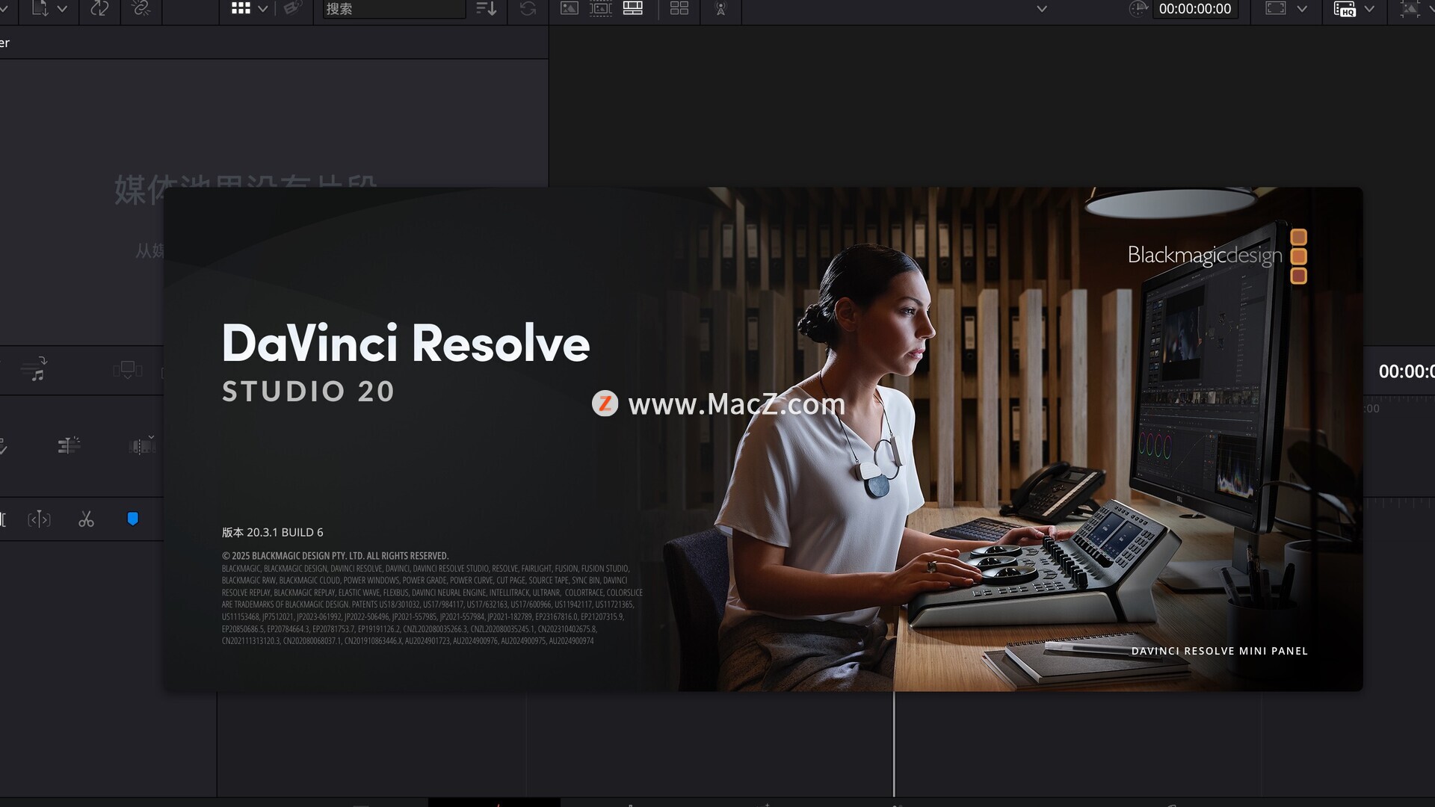The image size is (1435, 807).
Task: Add a blue marker with marker icon
Action: tap(132, 519)
